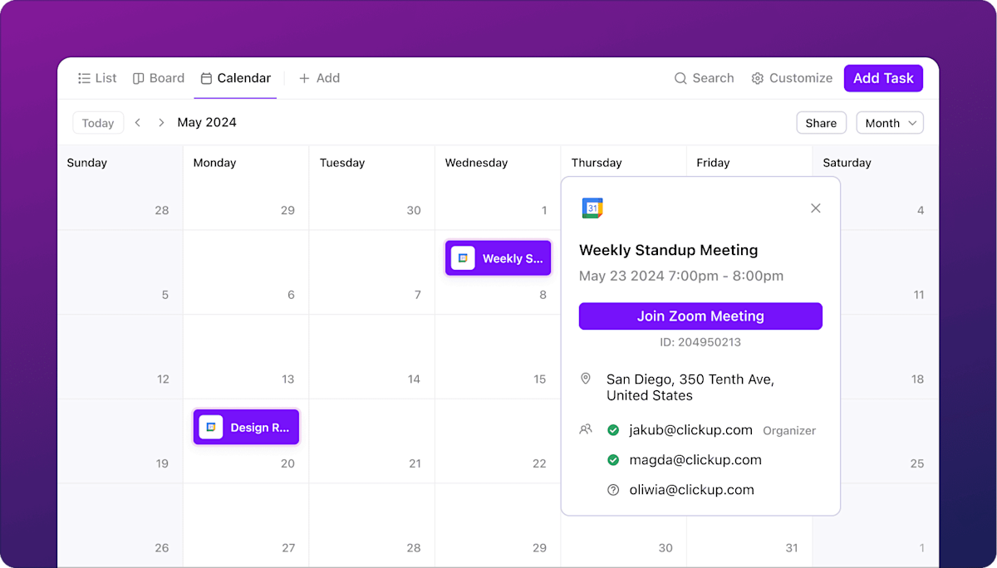Click the location pin icon for San Diego
Screen dimensions: 997x568
pyautogui.click(x=586, y=378)
